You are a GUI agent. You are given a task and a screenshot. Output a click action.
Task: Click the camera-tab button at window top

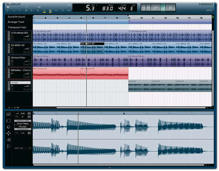point(10,4)
